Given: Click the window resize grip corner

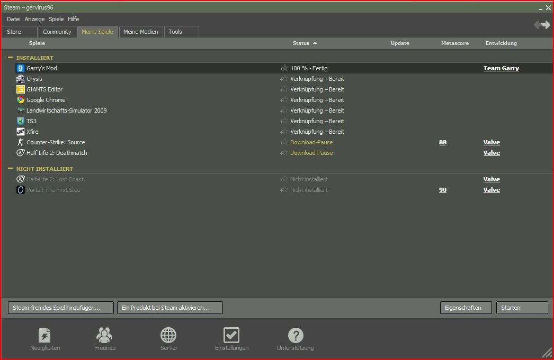Looking at the screenshot, I should (x=547, y=353).
